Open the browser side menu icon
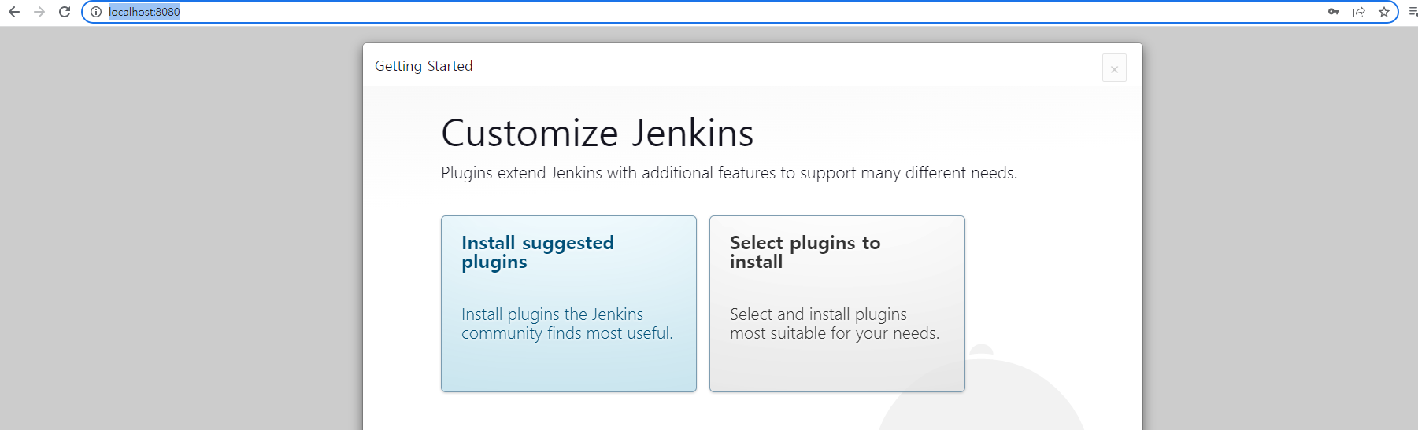The width and height of the screenshot is (1418, 430). tap(1412, 12)
